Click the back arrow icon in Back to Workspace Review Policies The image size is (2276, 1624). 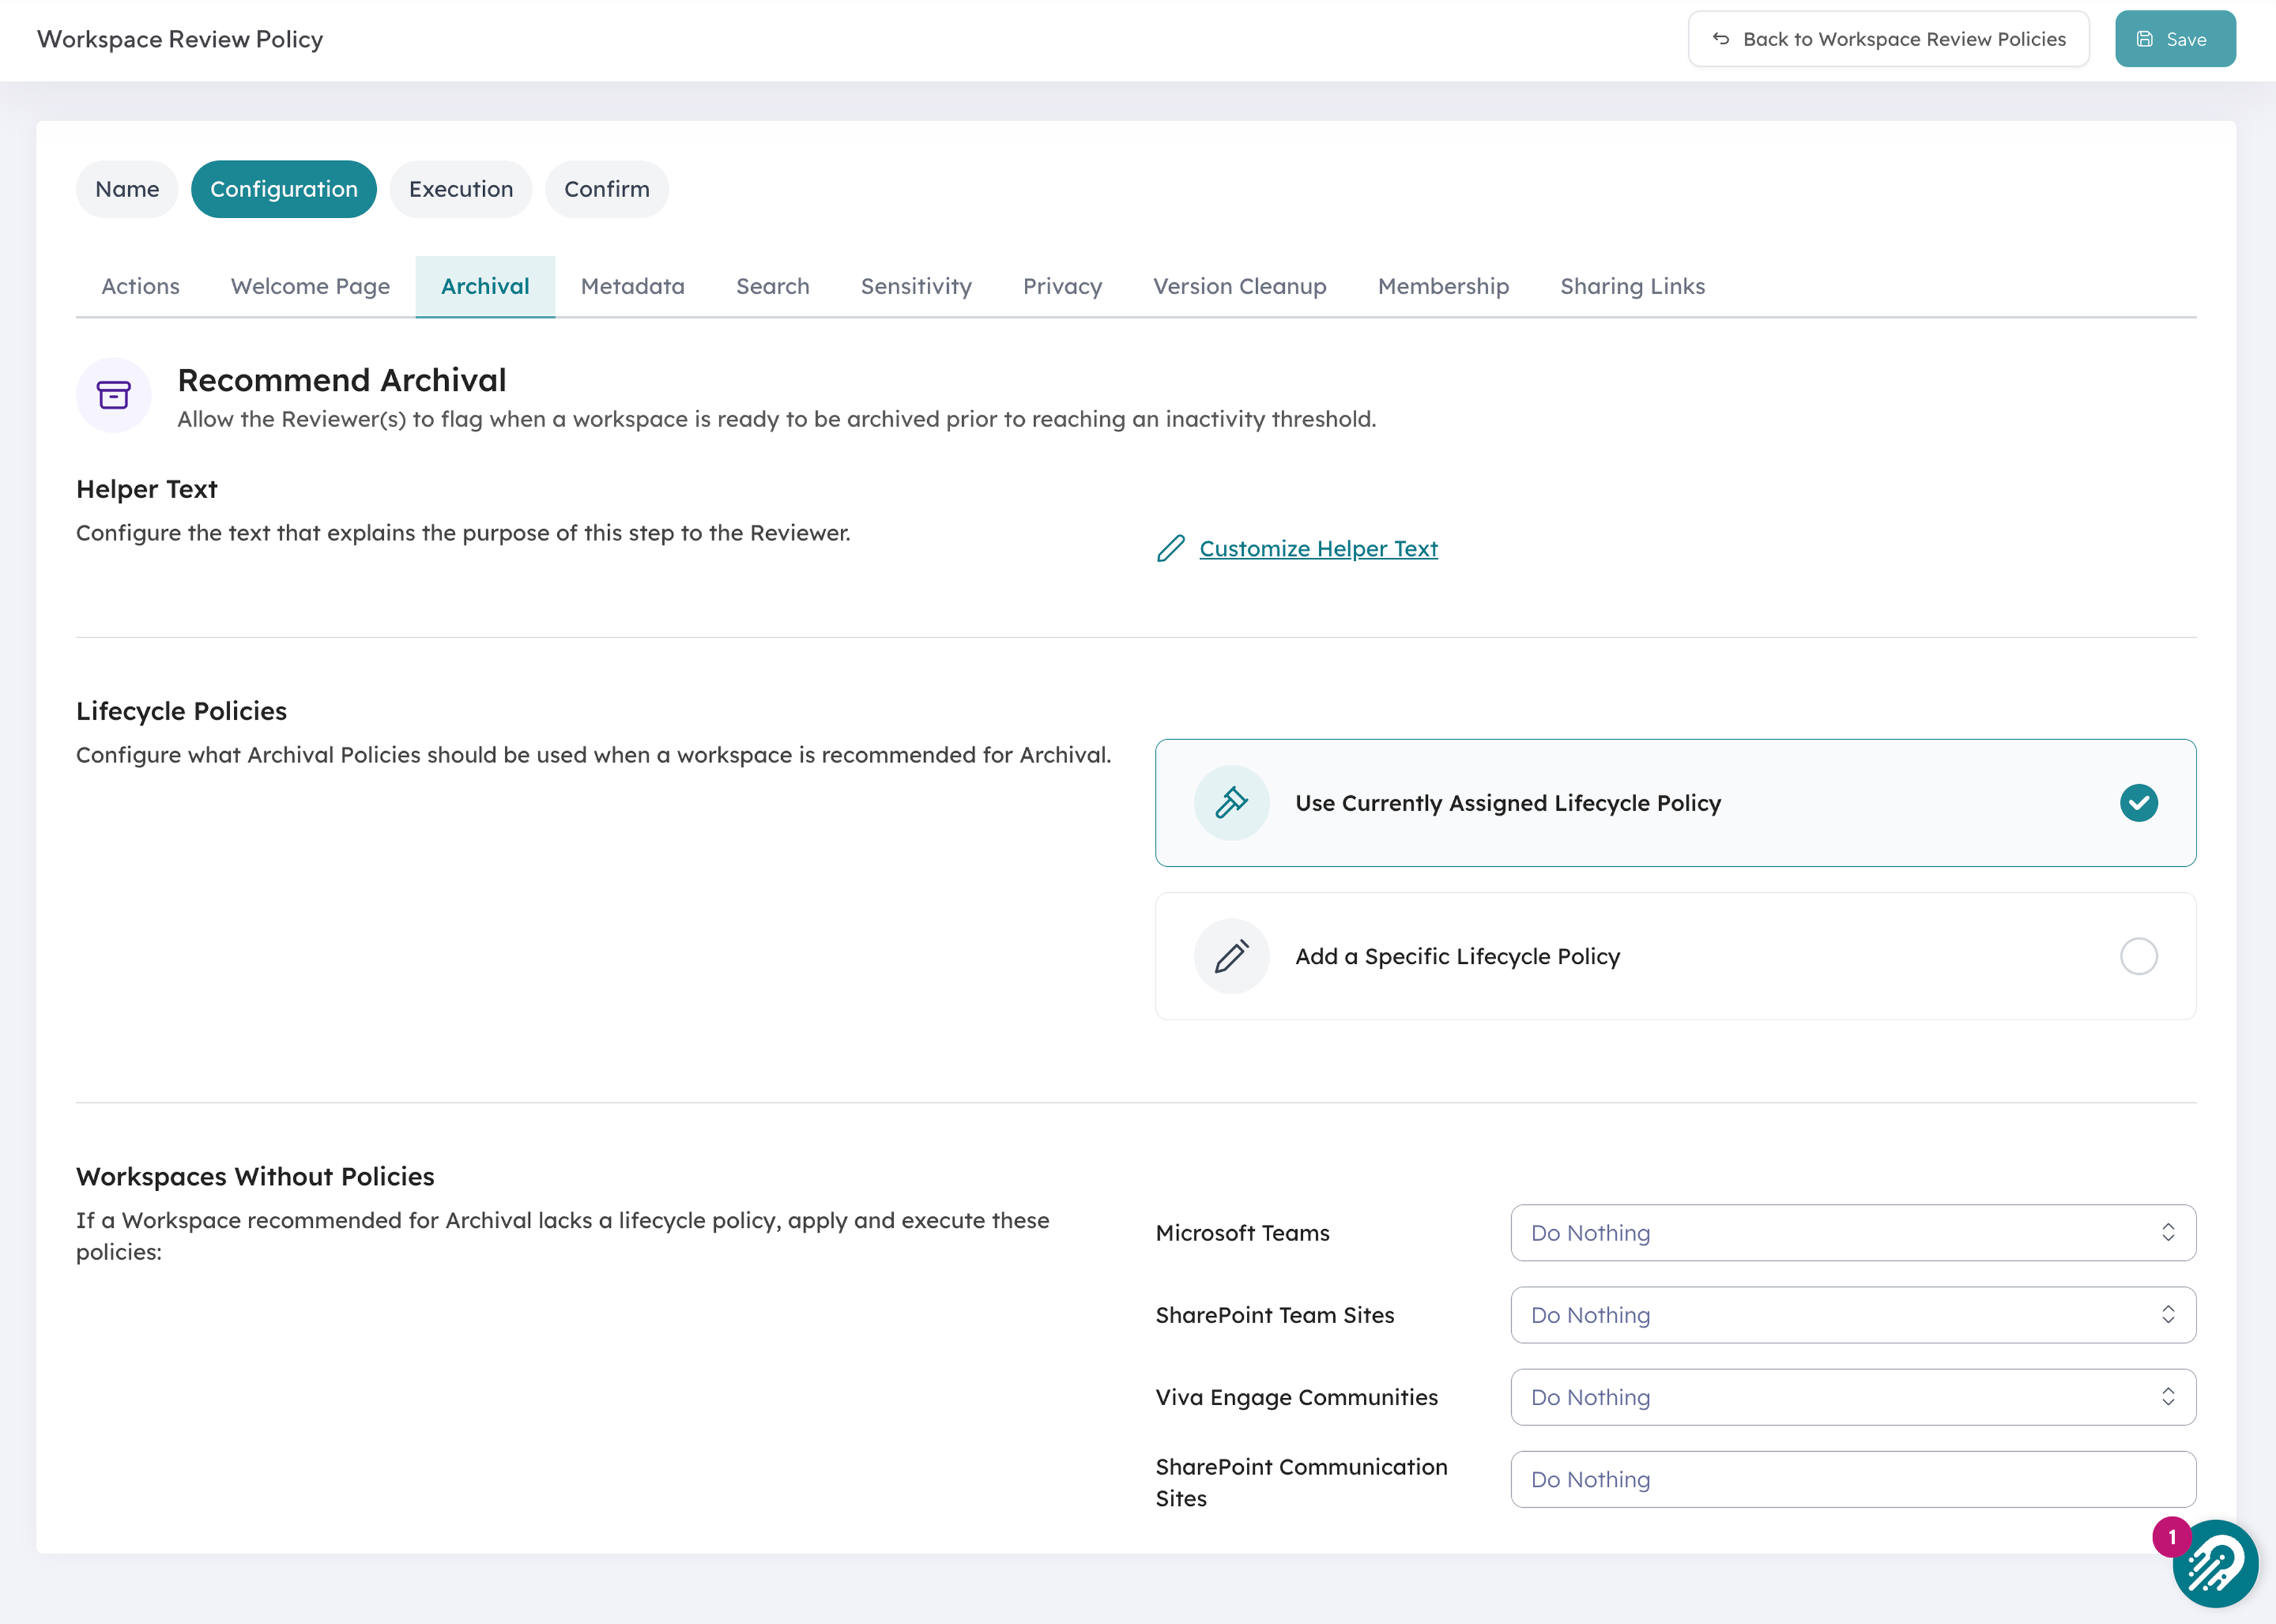point(1720,39)
